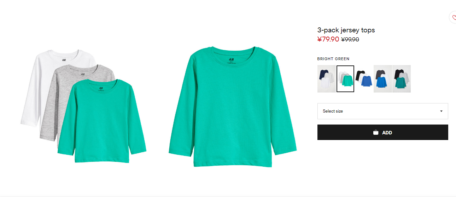Select the outlined bright green color option
This screenshot has height=197, width=456.
345,79
